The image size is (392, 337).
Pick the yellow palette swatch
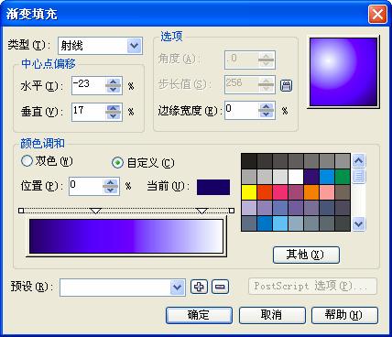click(249, 192)
